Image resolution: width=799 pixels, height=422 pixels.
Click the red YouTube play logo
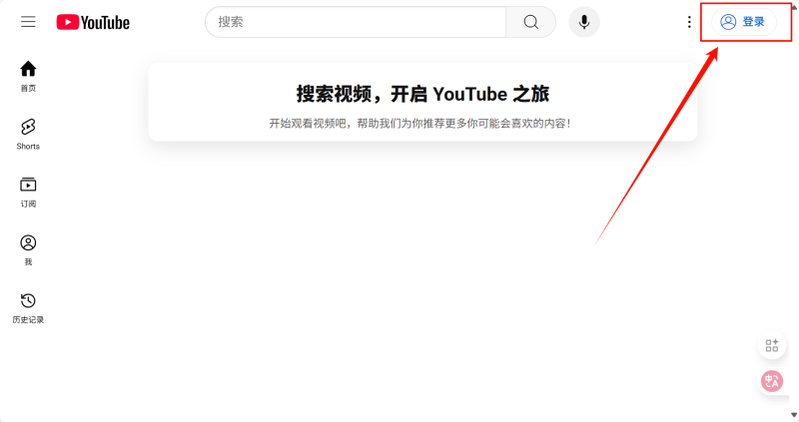point(68,22)
